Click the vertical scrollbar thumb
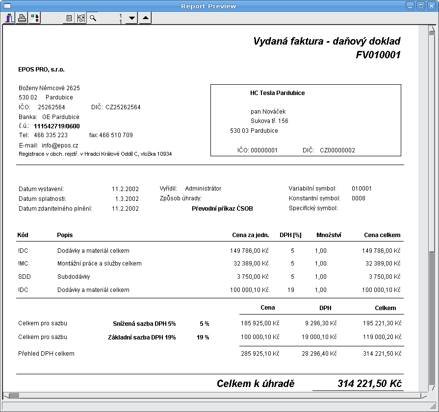This screenshot has height=412, width=439. pos(432,318)
